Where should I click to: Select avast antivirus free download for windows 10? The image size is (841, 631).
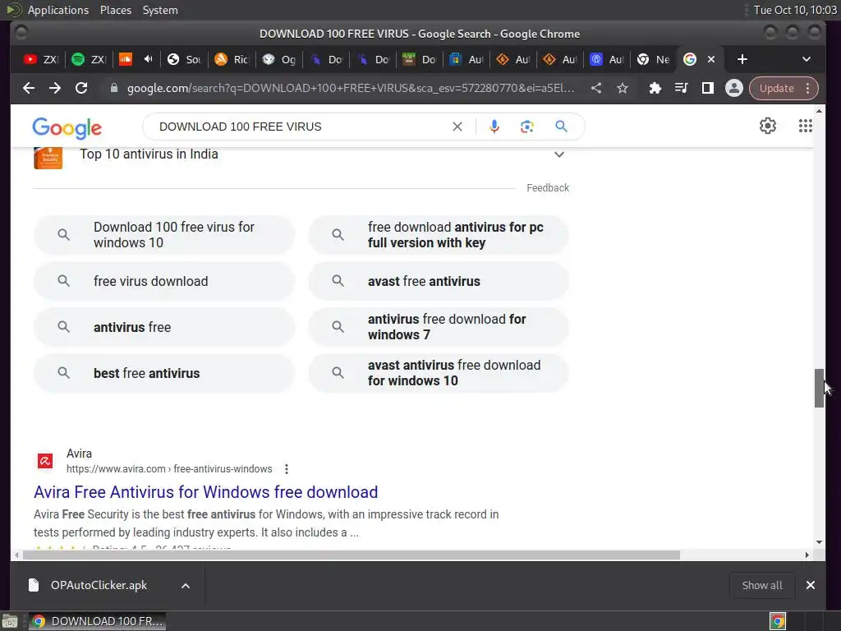(x=439, y=373)
